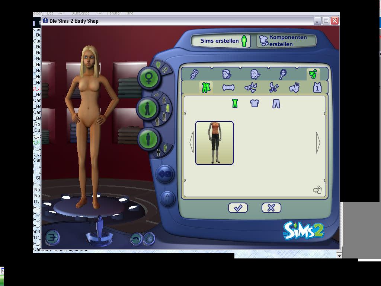The height and width of the screenshot is (286, 381).
Task: Go to previous page of outfits
Action: point(192,143)
